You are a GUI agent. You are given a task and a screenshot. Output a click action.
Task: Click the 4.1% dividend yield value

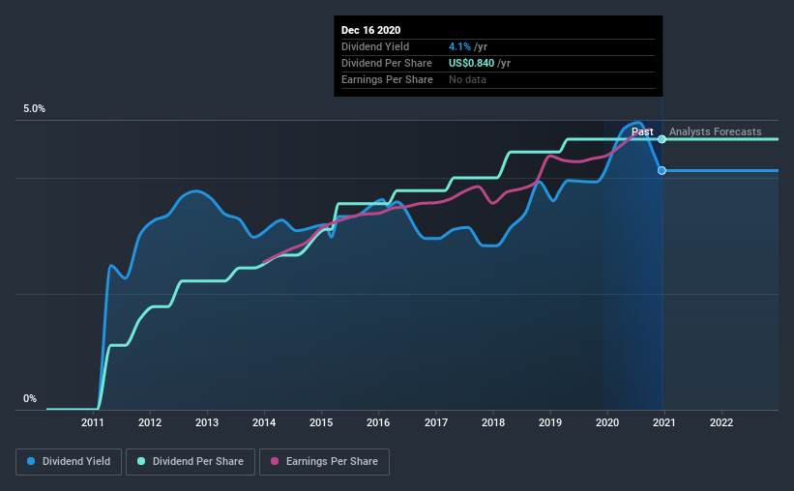pyautogui.click(x=459, y=46)
